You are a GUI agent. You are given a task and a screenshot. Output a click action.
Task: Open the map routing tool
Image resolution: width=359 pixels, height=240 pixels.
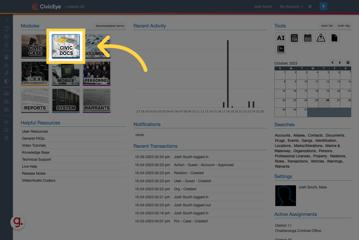click(321, 38)
